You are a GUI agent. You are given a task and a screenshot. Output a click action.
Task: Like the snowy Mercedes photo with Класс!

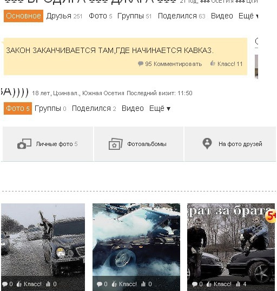[x=29, y=284]
